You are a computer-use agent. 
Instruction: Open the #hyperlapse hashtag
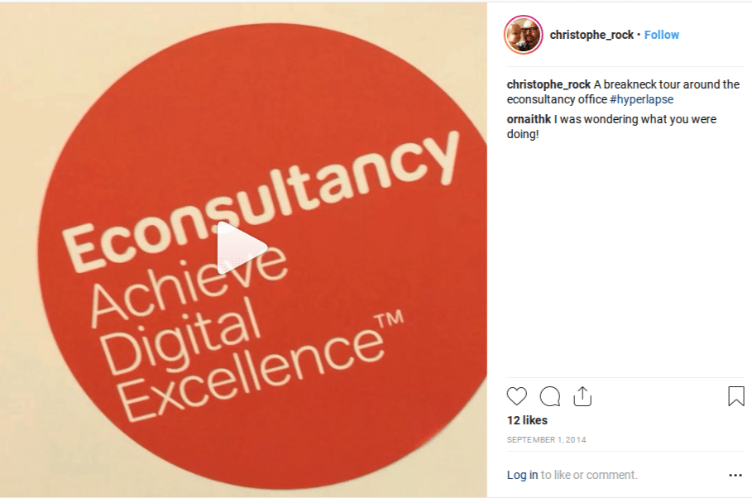pos(641,99)
